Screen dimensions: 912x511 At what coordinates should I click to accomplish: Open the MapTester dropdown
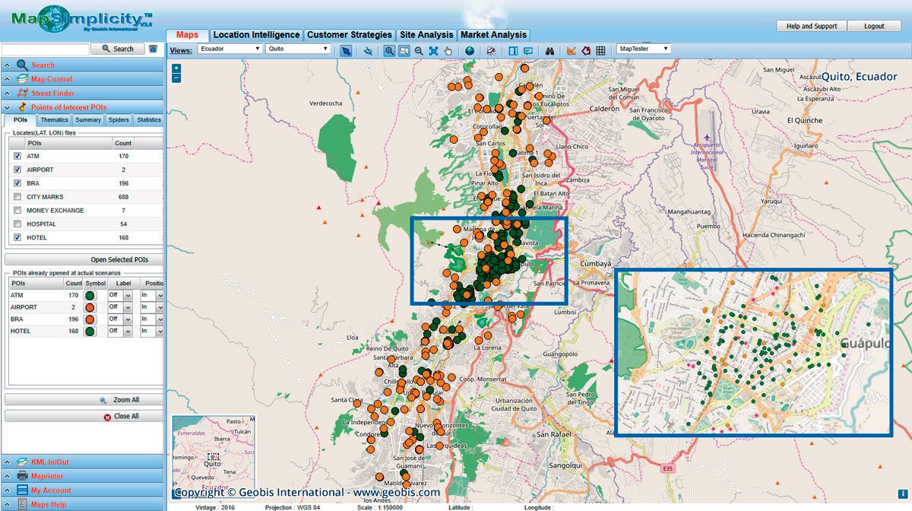(644, 49)
